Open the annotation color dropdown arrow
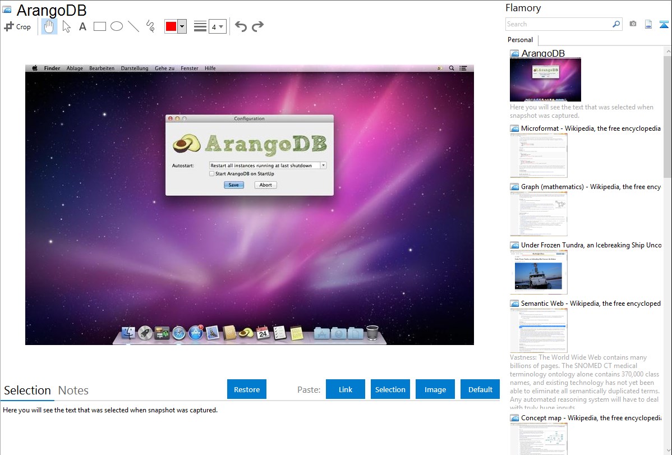Image resolution: width=672 pixels, height=455 pixels. click(x=182, y=26)
